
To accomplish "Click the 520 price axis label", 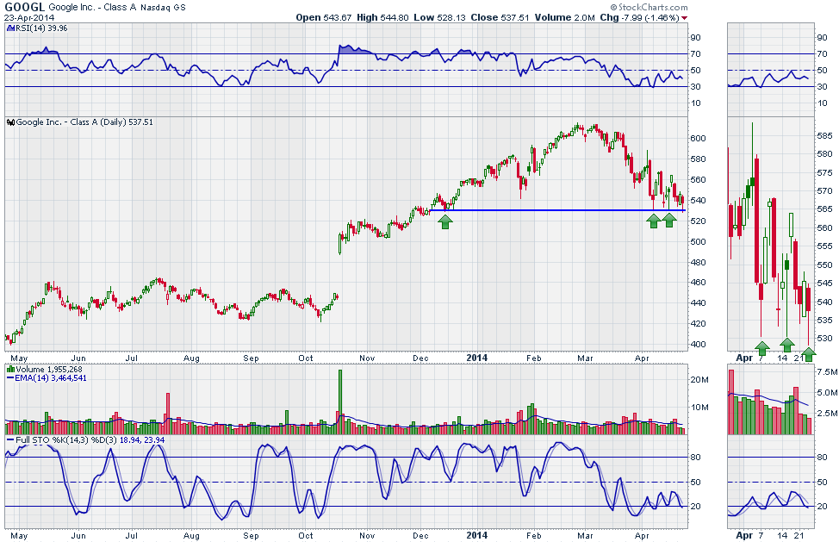I will 698,221.
